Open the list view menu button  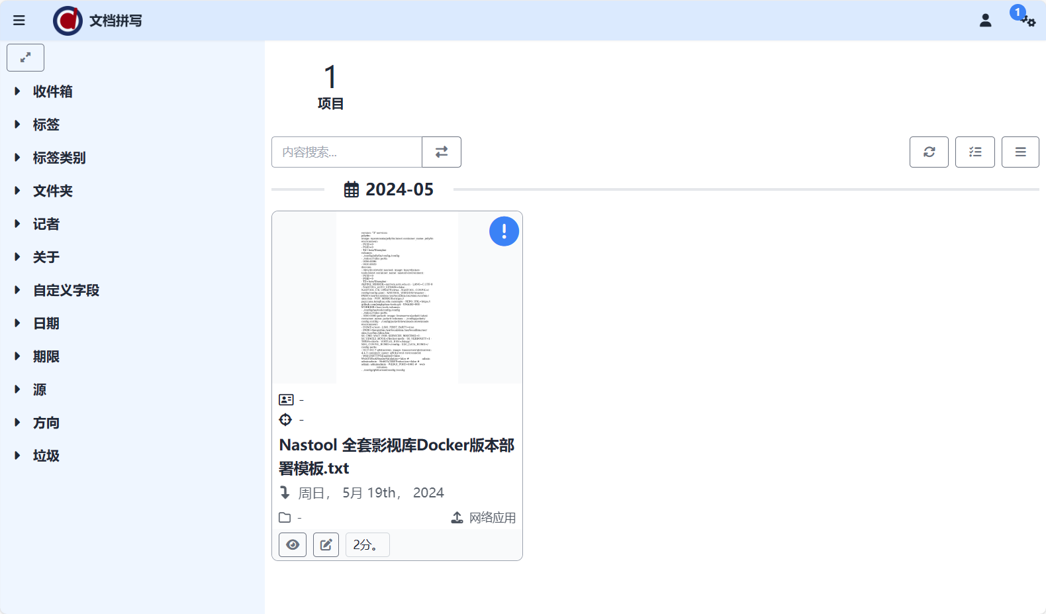click(1020, 152)
